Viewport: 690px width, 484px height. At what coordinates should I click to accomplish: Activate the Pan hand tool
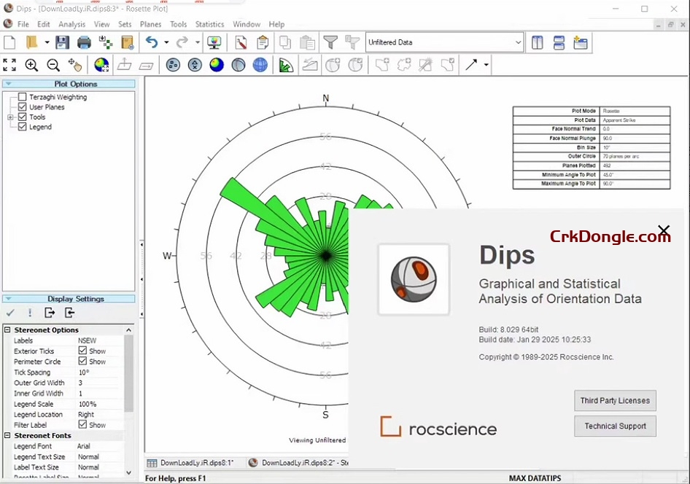(x=74, y=65)
